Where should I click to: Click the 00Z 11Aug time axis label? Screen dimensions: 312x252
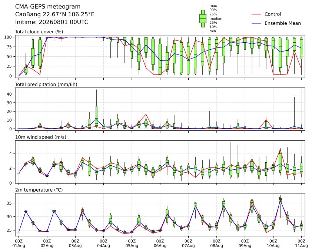(301, 243)
